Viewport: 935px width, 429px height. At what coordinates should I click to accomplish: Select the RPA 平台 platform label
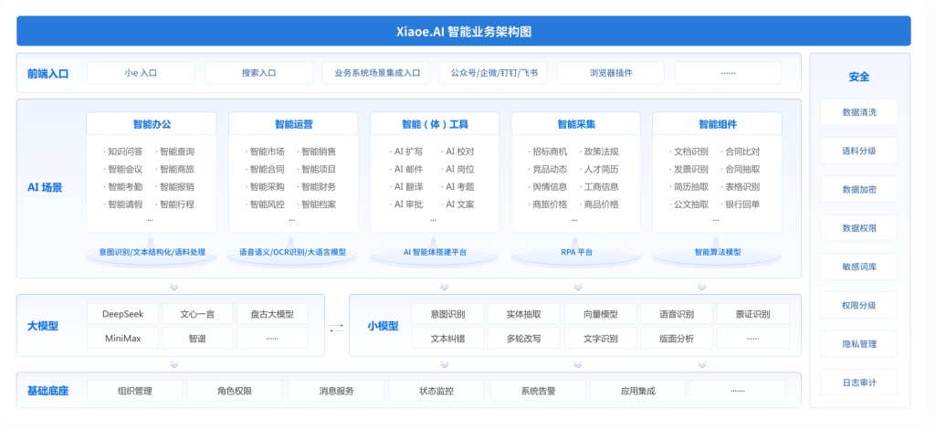[x=576, y=252]
